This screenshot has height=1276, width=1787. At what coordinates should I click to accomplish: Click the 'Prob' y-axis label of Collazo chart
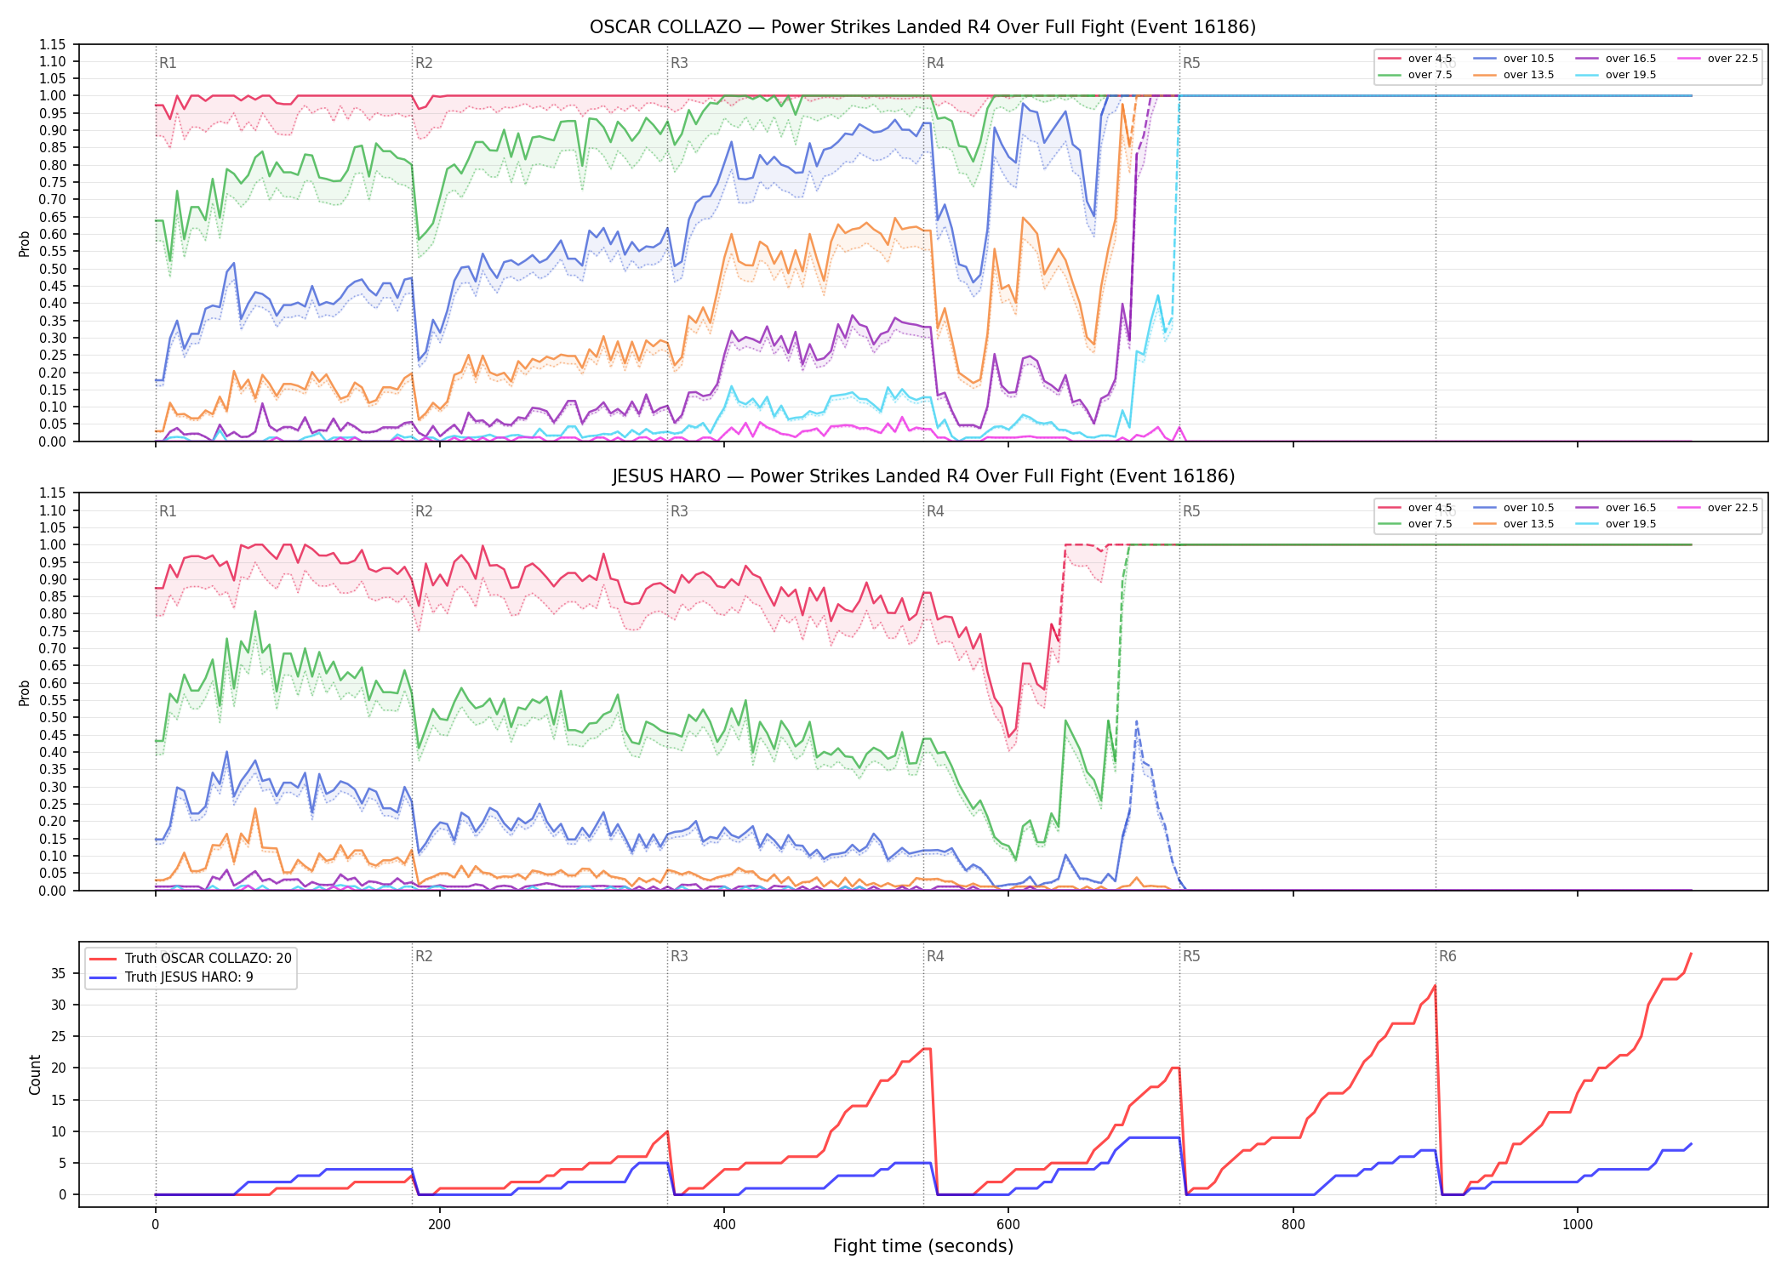point(24,243)
